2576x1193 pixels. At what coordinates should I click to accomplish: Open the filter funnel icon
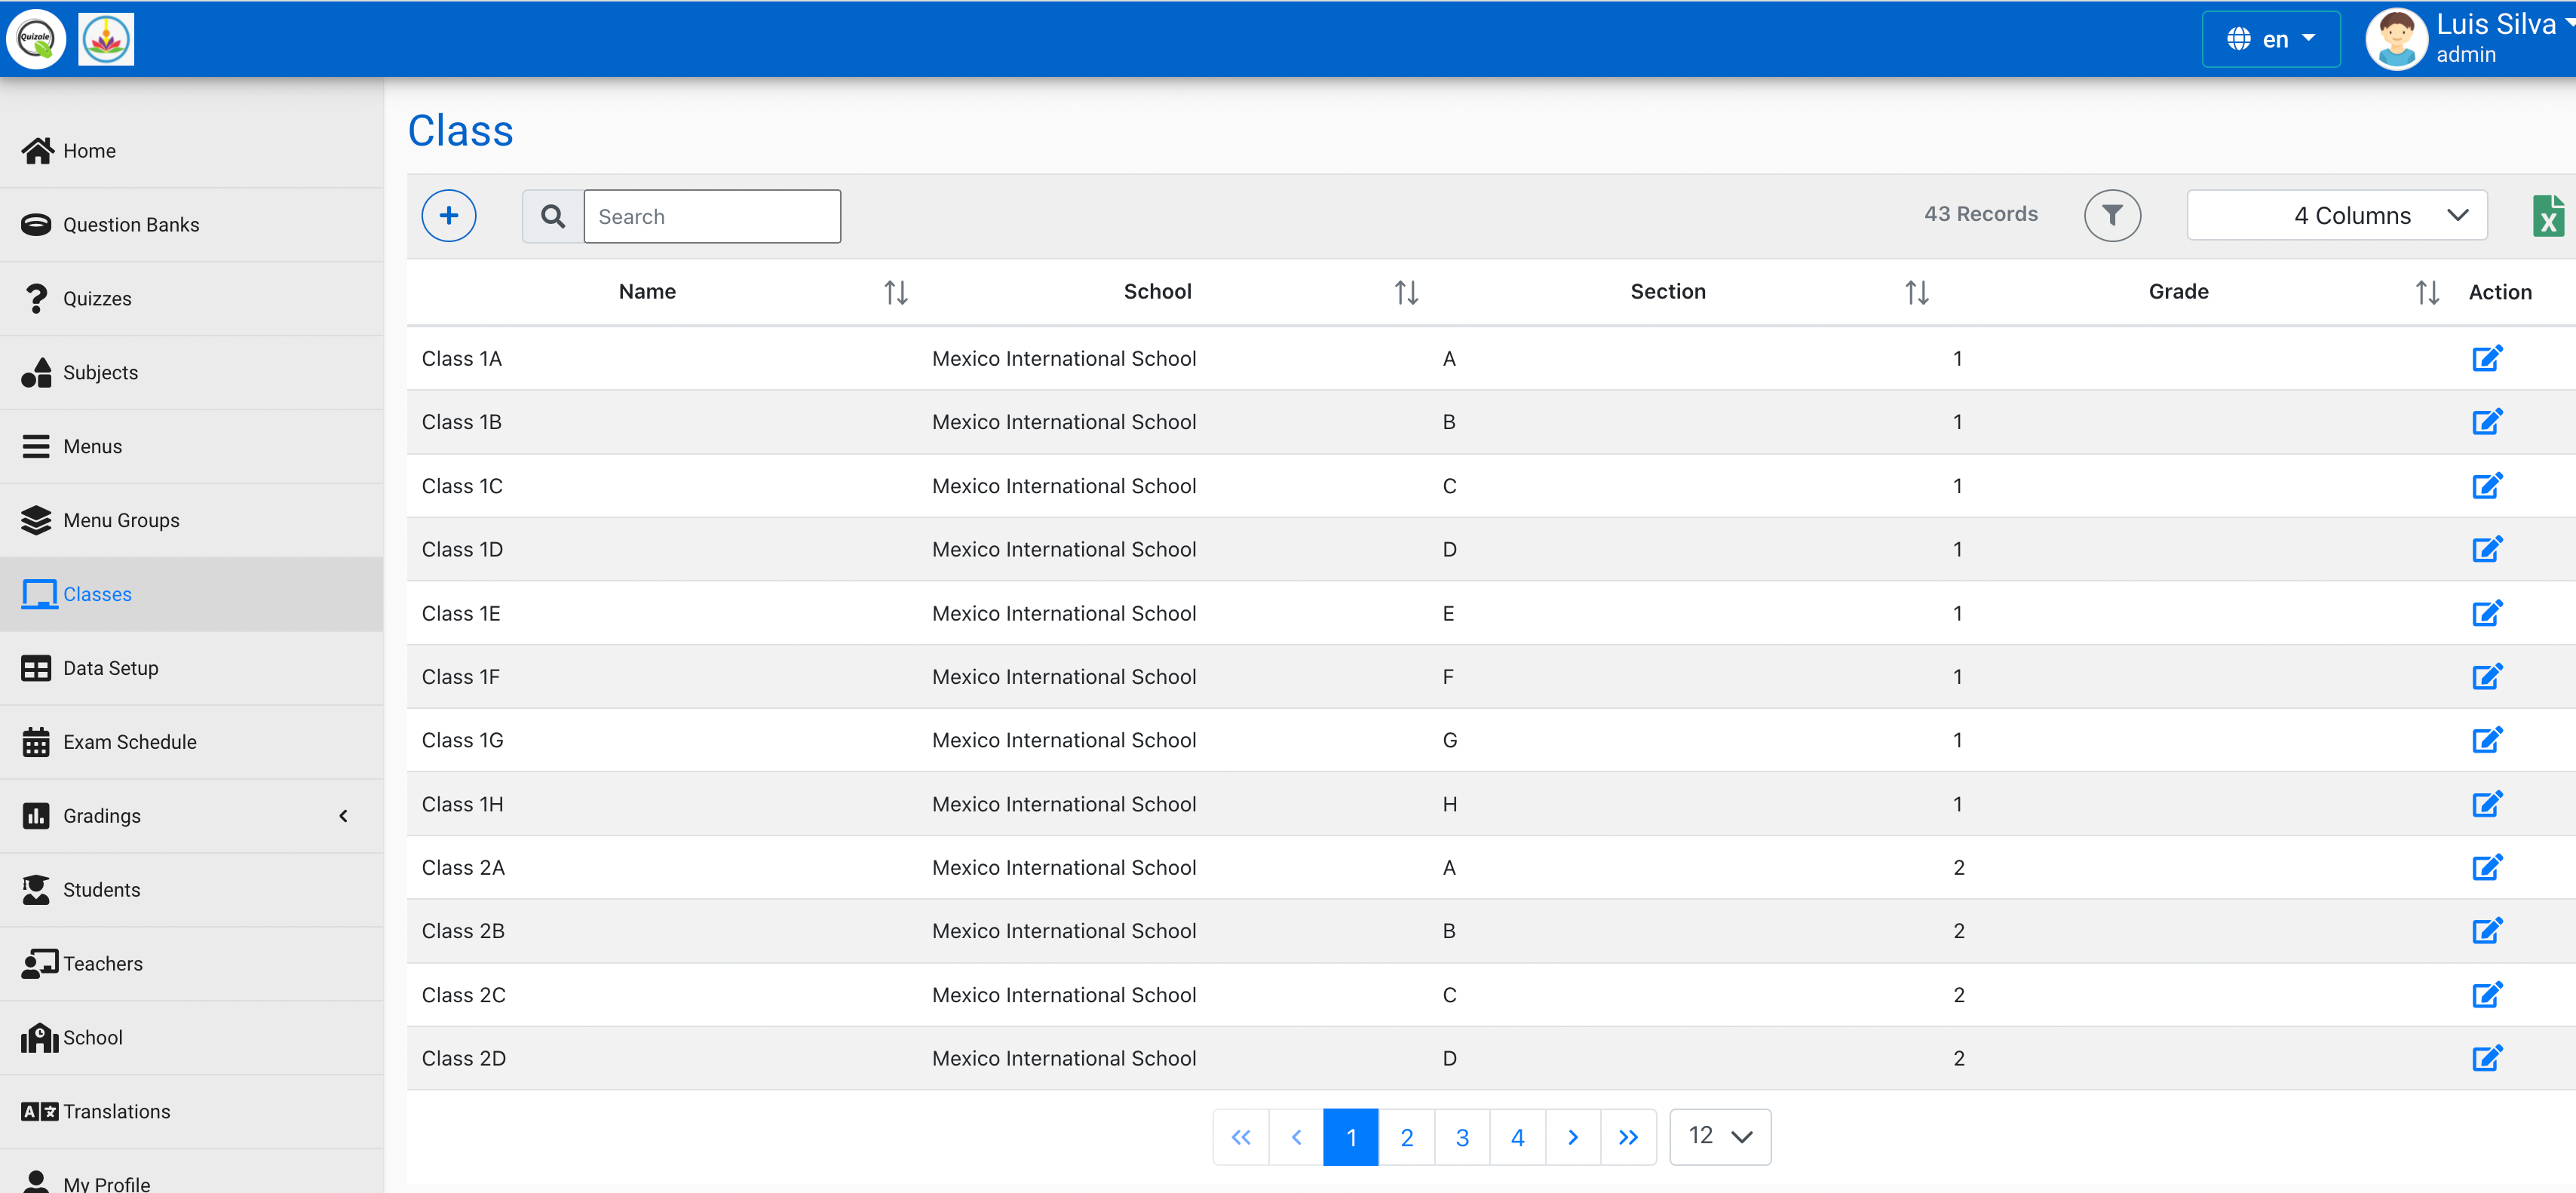(x=2111, y=216)
